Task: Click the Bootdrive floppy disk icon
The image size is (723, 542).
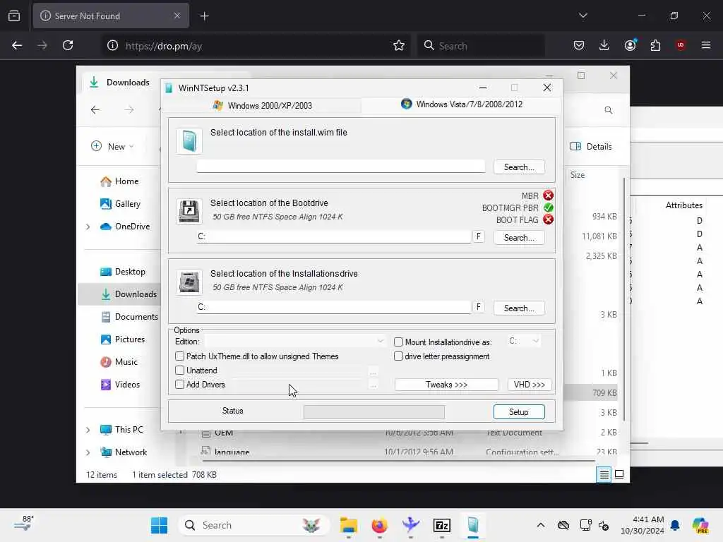Action: [189, 212]
